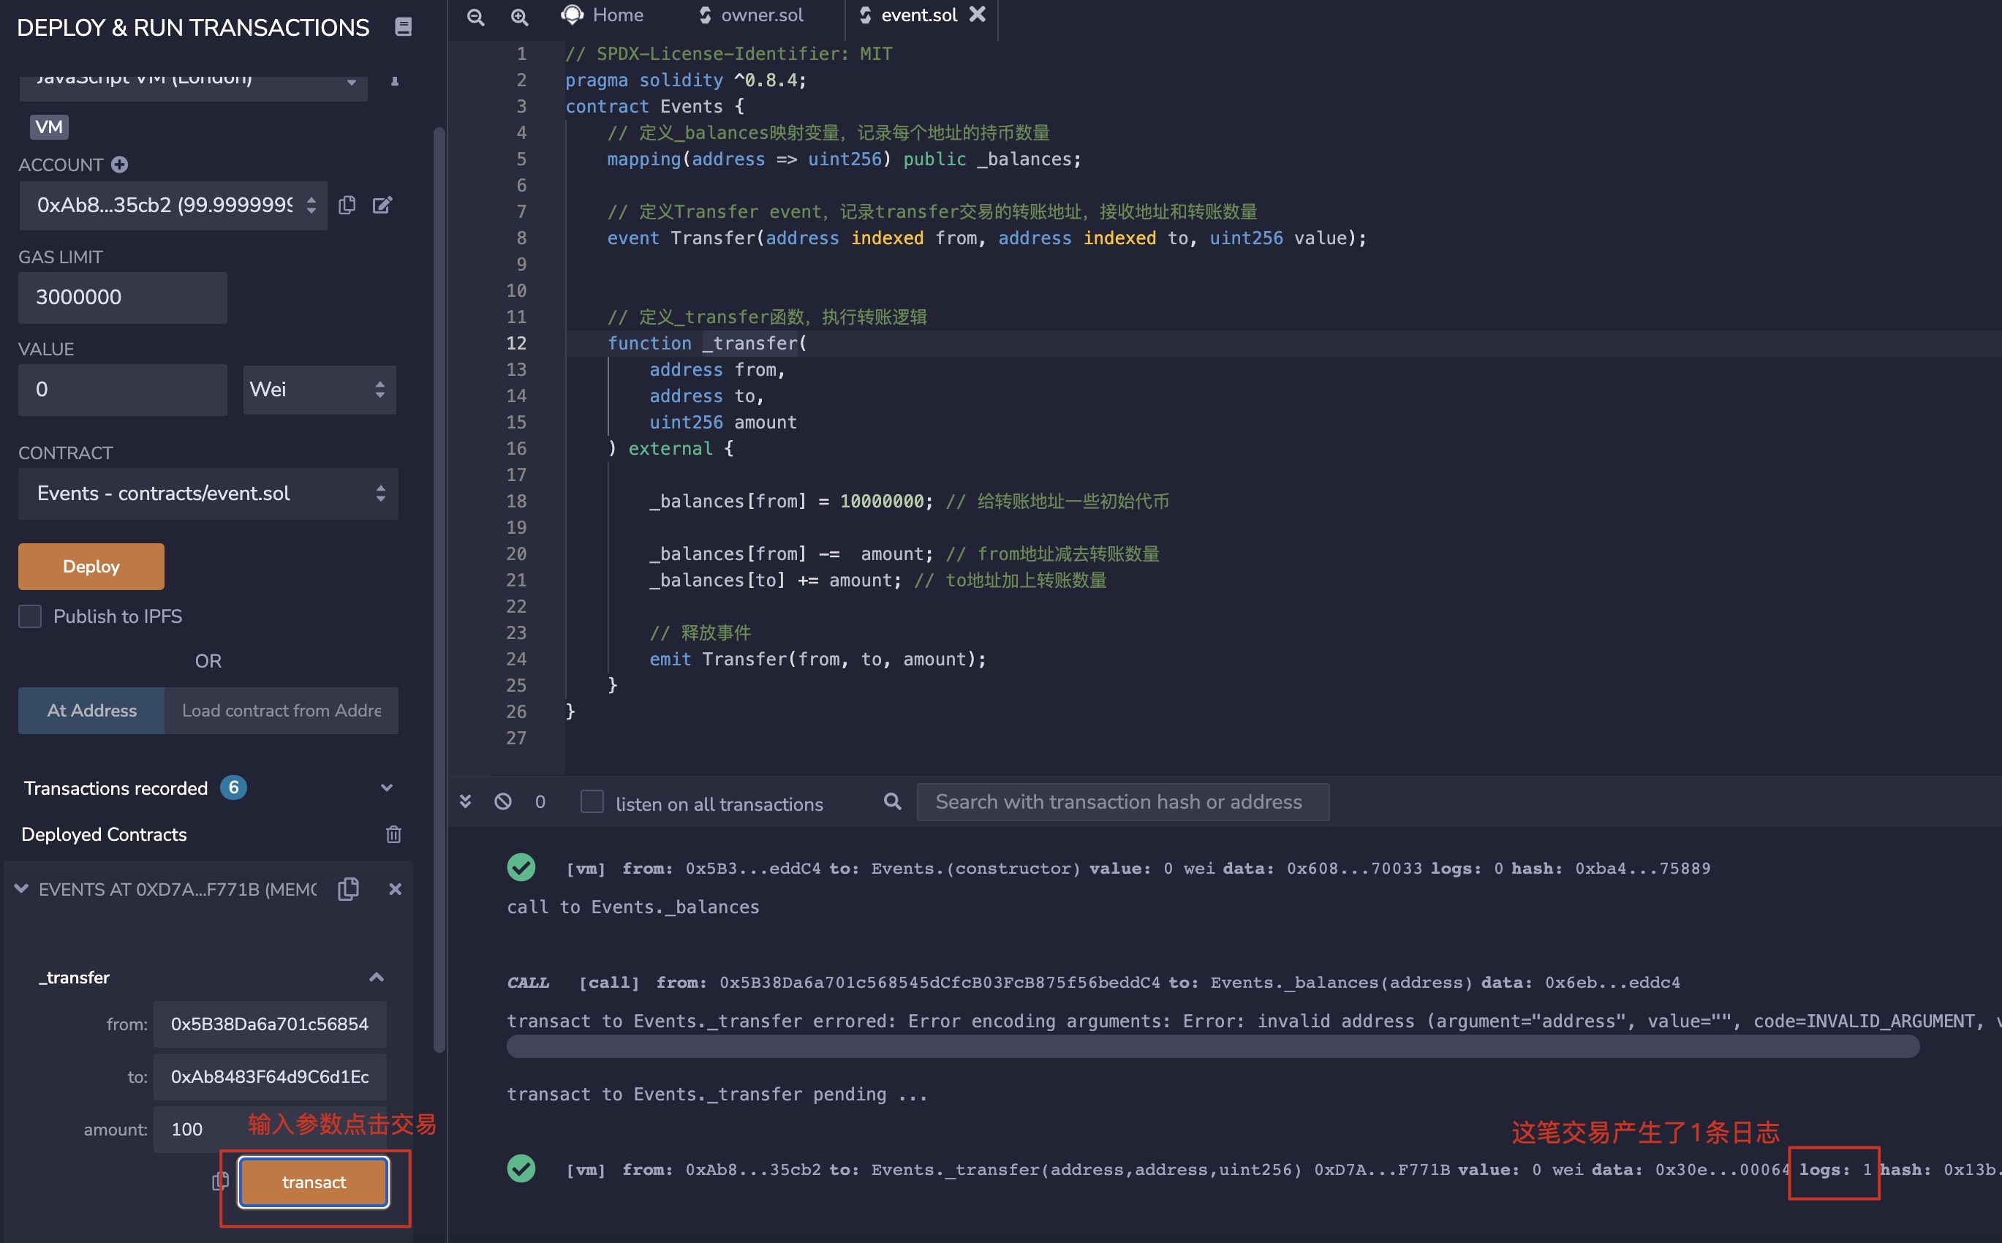Copy the selected account address
The height and width of the screenshot is (1243, 2002).
pyautogui.click(x=347, y=205)
